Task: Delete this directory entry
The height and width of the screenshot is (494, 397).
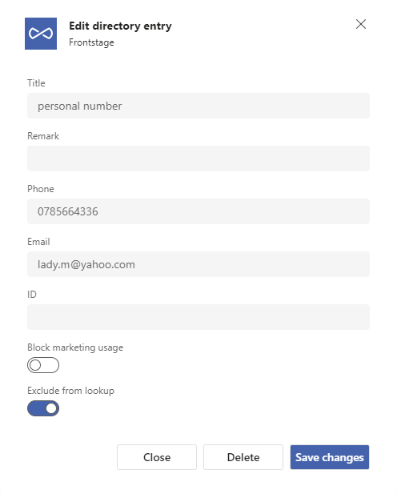Action: [243, 457]
